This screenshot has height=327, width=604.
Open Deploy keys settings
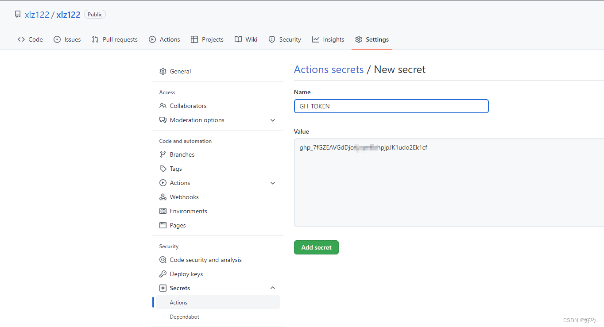pos(218,274)
